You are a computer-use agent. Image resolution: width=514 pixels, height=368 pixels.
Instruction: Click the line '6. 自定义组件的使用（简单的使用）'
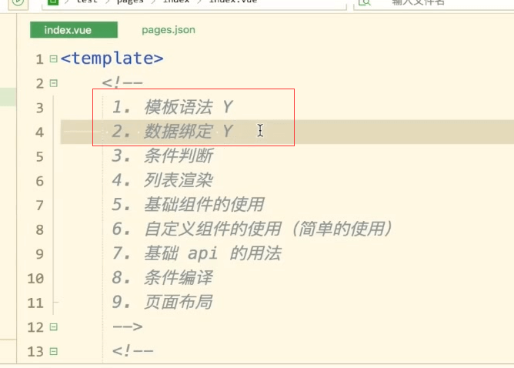pos(252,229)
